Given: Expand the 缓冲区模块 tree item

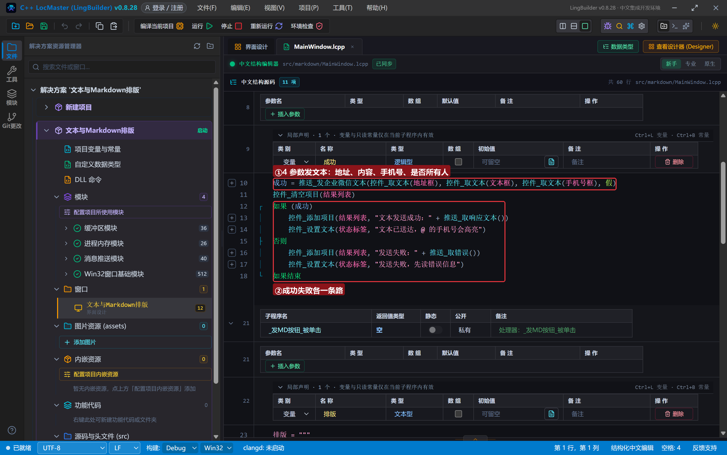Looking at the screenshot, I should (x=66, y=228).
